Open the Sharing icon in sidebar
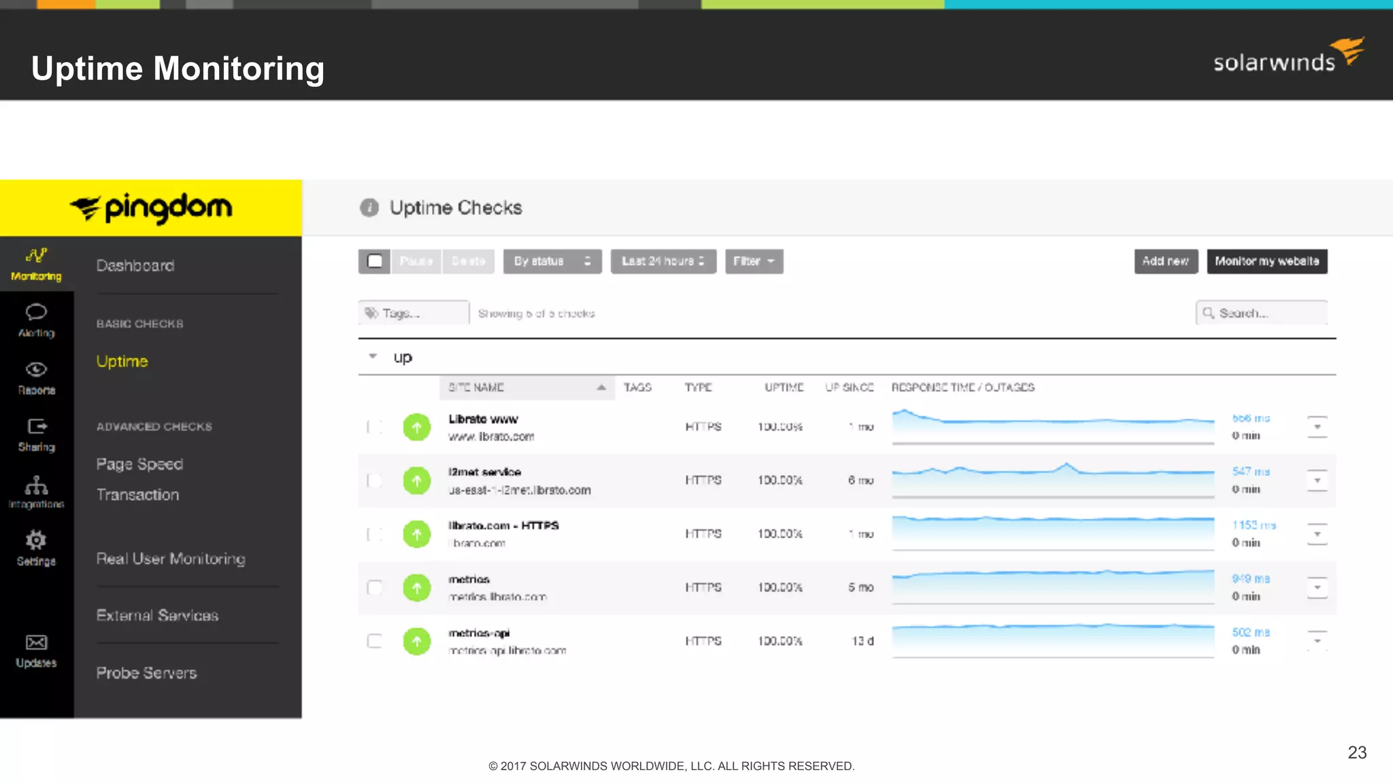The height and width of the screenshot is (783, 1393). click(x=37, y=426)
